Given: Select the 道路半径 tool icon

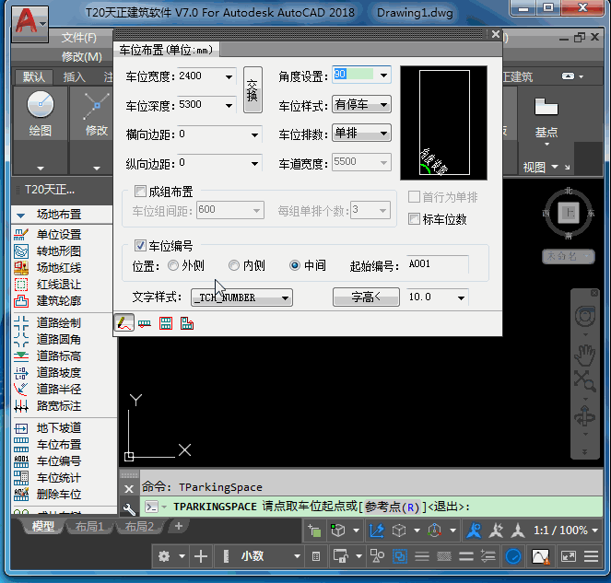Looking at the screenshot, I should click(21, 389).
